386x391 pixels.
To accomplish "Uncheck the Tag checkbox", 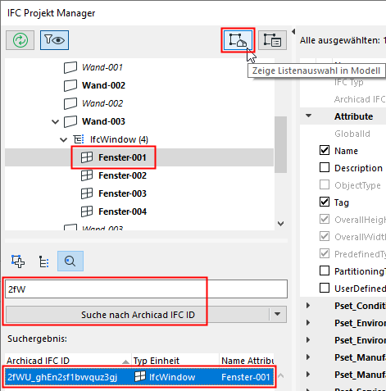I will click(325, 202).
